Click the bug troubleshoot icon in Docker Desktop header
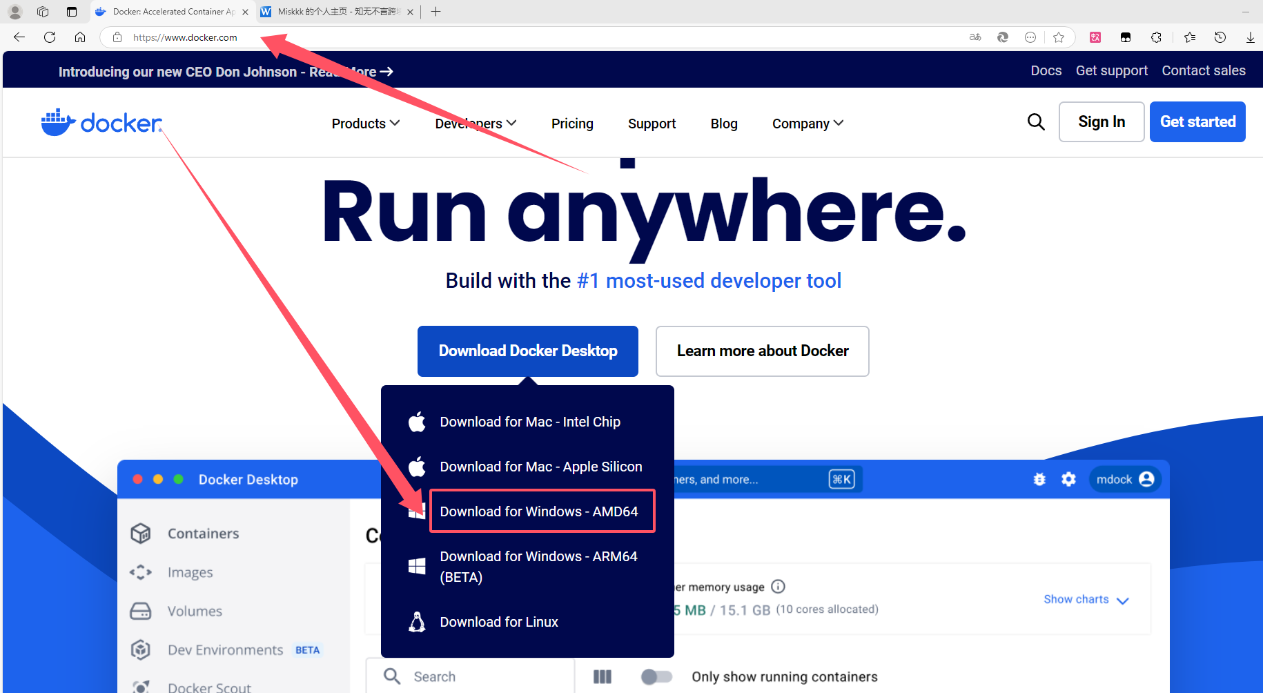1263x693 pixels. 1039,479
